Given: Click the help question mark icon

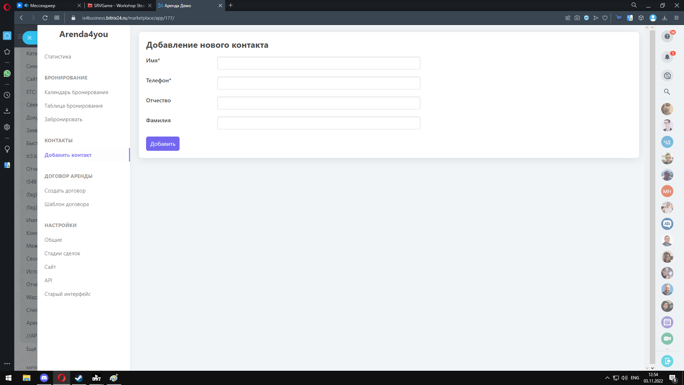Looking at the screenshot, I should coord(667,36).
